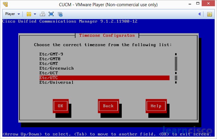Choose Etc/Universal timezone
The width and height of the screenshot is (217, 139).
(x=56, y=83)
